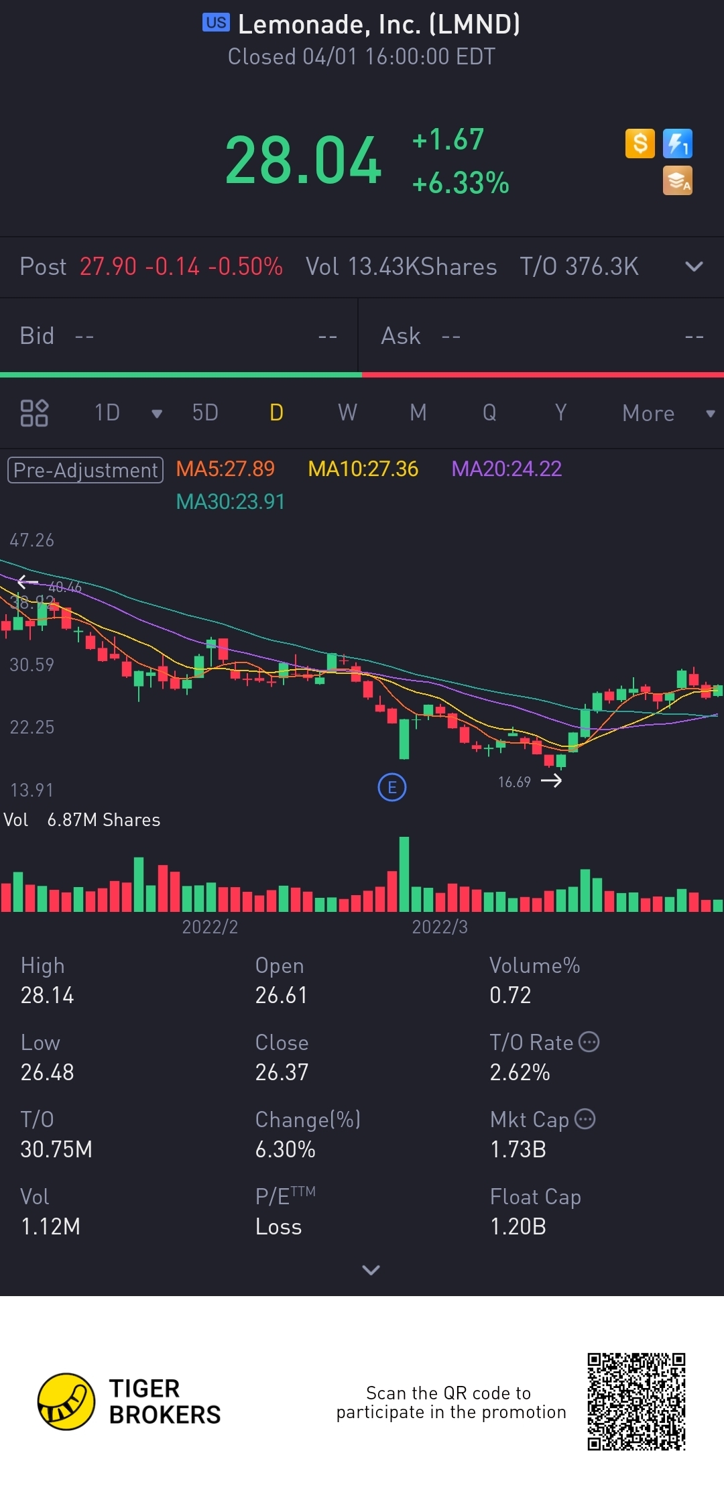Tap the Volume% 0.72 value

[x=510, y=995]
